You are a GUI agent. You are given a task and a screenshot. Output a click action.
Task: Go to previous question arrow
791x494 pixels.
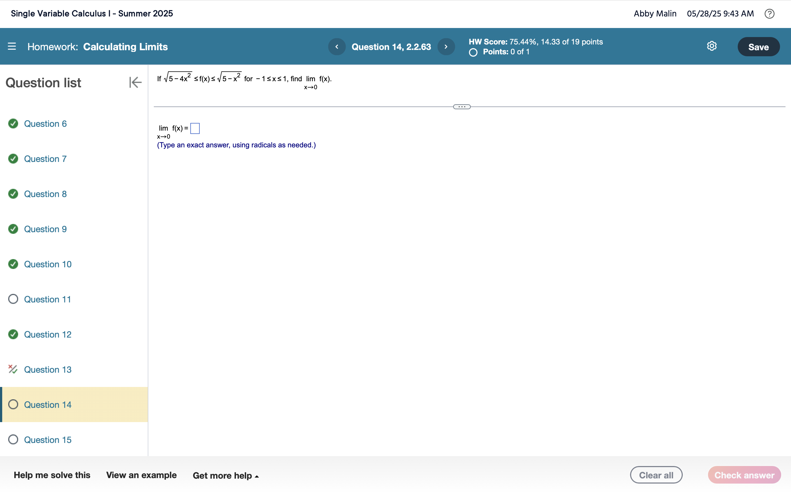coord(337,47)
